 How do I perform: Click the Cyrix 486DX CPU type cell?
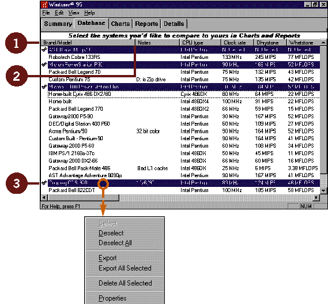[x=194, y=94]
